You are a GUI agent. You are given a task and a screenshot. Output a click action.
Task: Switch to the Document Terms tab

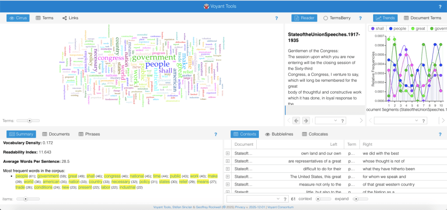click(422, 18)
